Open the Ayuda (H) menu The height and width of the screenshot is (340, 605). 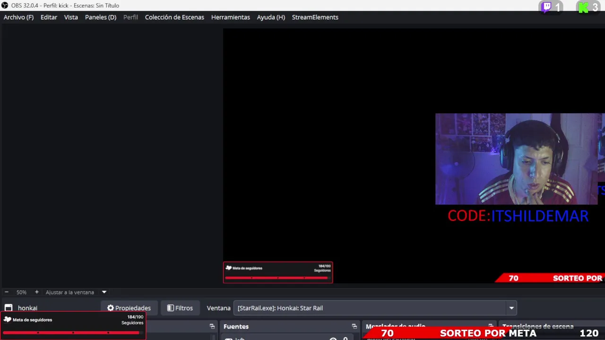[271, 17]
